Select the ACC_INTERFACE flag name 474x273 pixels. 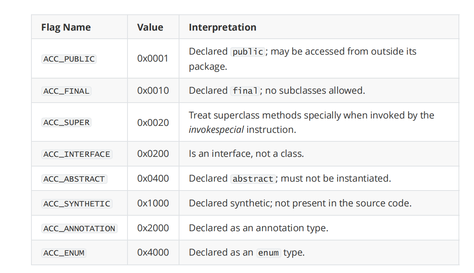pyautogui.click(x=77, y=154)
